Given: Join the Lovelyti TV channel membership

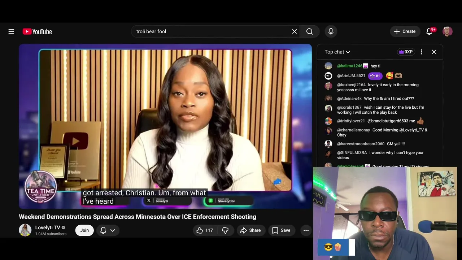Looking at the screenshot, I should tap(84, 230).
